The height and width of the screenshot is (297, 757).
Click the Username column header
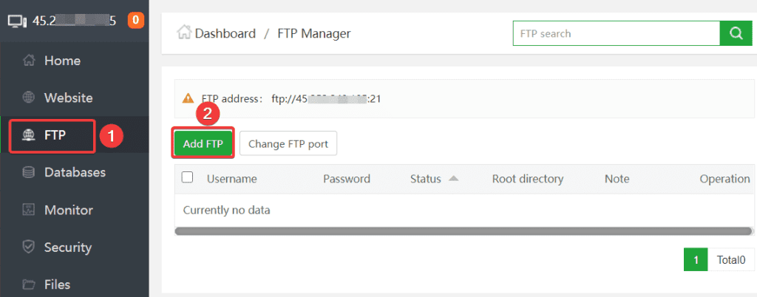point(231,179)
